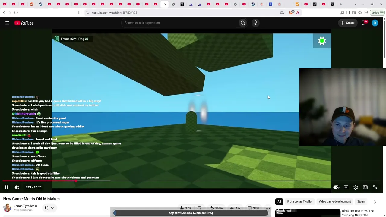Bookmark this page in the address bar

point(80,13)
